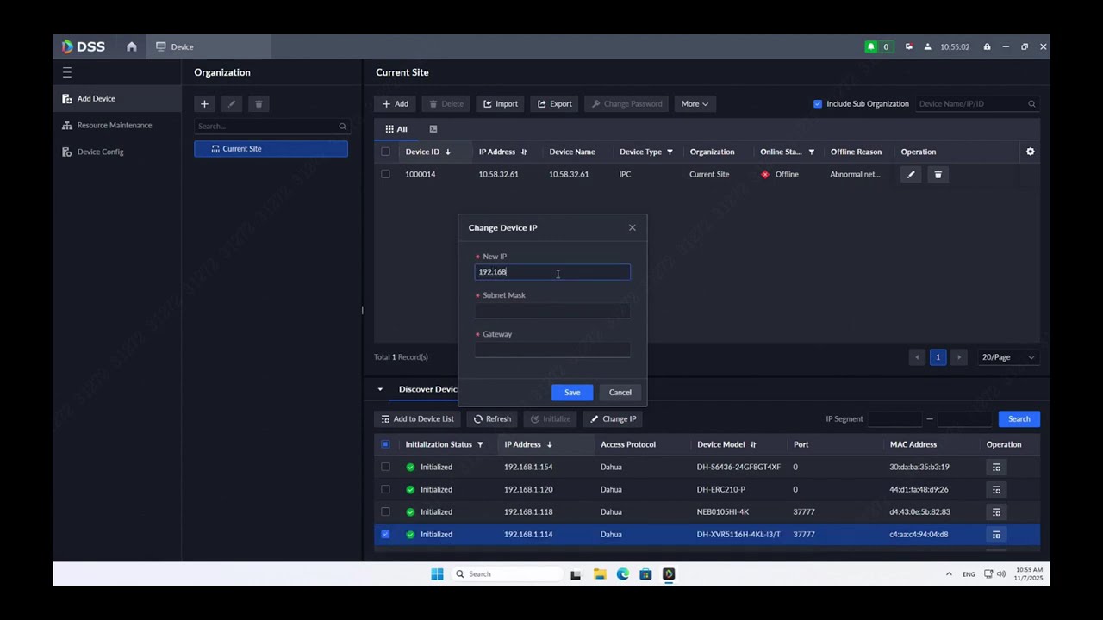Open File Explorer from the taskbar
This screenshot has height=620, width=1103.
(x=599, y=574)
